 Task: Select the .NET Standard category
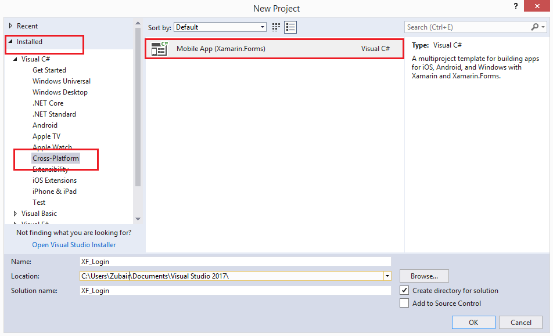[54, 114]
